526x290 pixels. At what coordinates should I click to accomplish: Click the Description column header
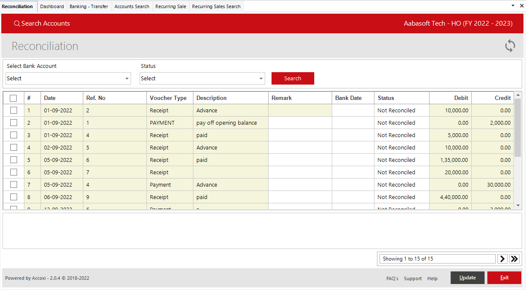(x=231, y=98)
